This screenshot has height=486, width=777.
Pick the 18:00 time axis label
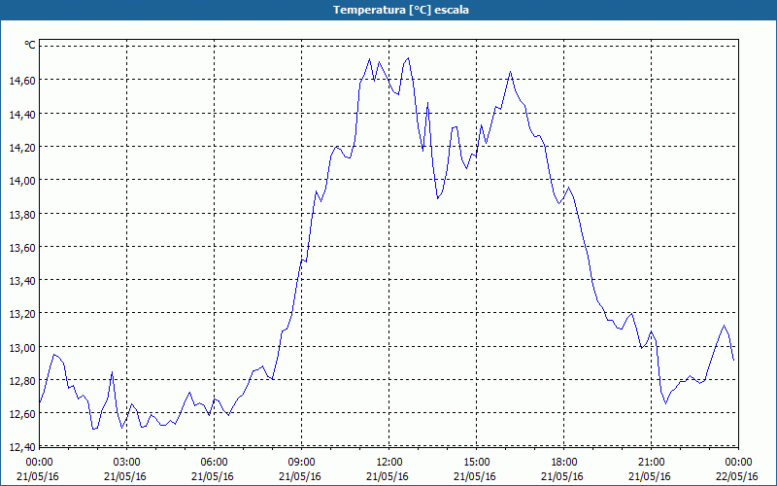(x=564, y=463)
